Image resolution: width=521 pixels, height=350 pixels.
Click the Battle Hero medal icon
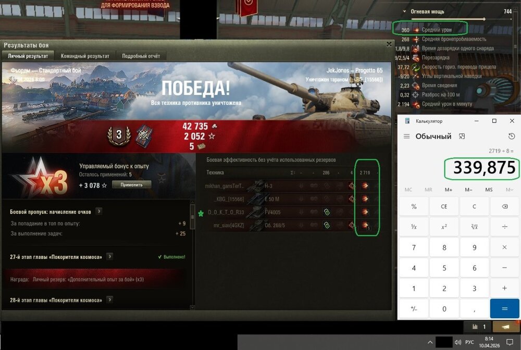coord(144,135)
